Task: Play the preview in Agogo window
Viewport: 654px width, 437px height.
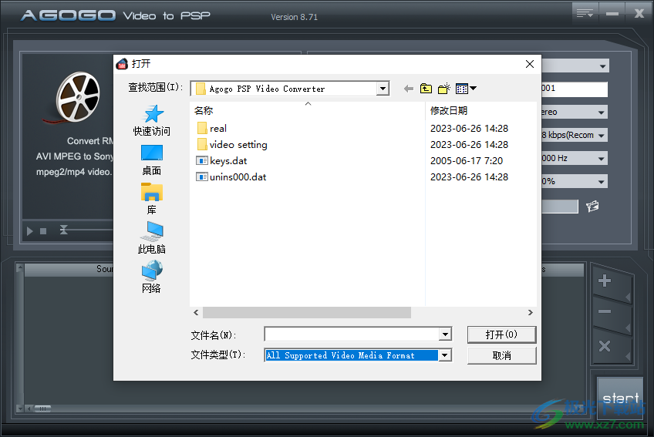Action: (29, 231)
